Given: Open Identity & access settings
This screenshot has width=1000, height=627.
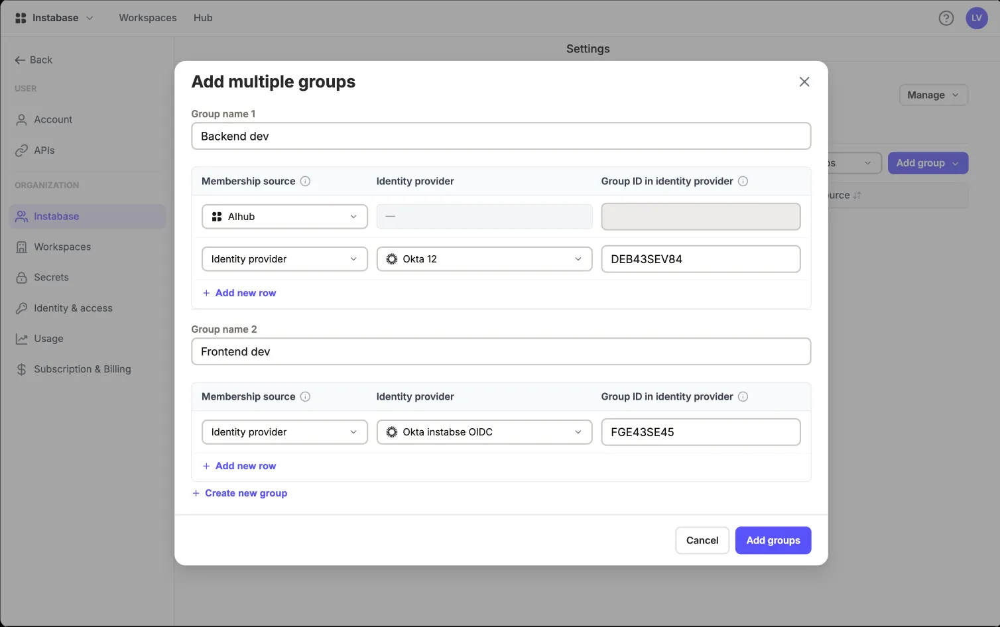Looking at the screenshot, I should coord(87,308).
